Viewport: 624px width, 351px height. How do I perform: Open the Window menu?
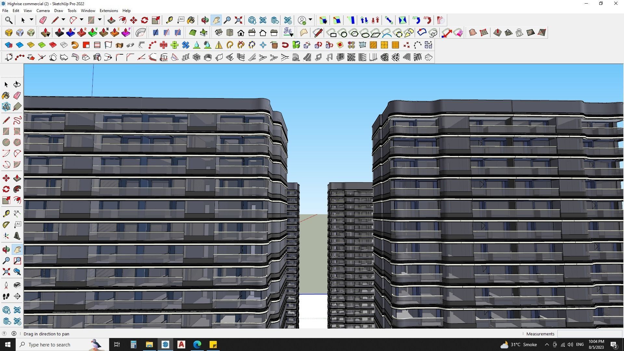click(x=88, y=10)
